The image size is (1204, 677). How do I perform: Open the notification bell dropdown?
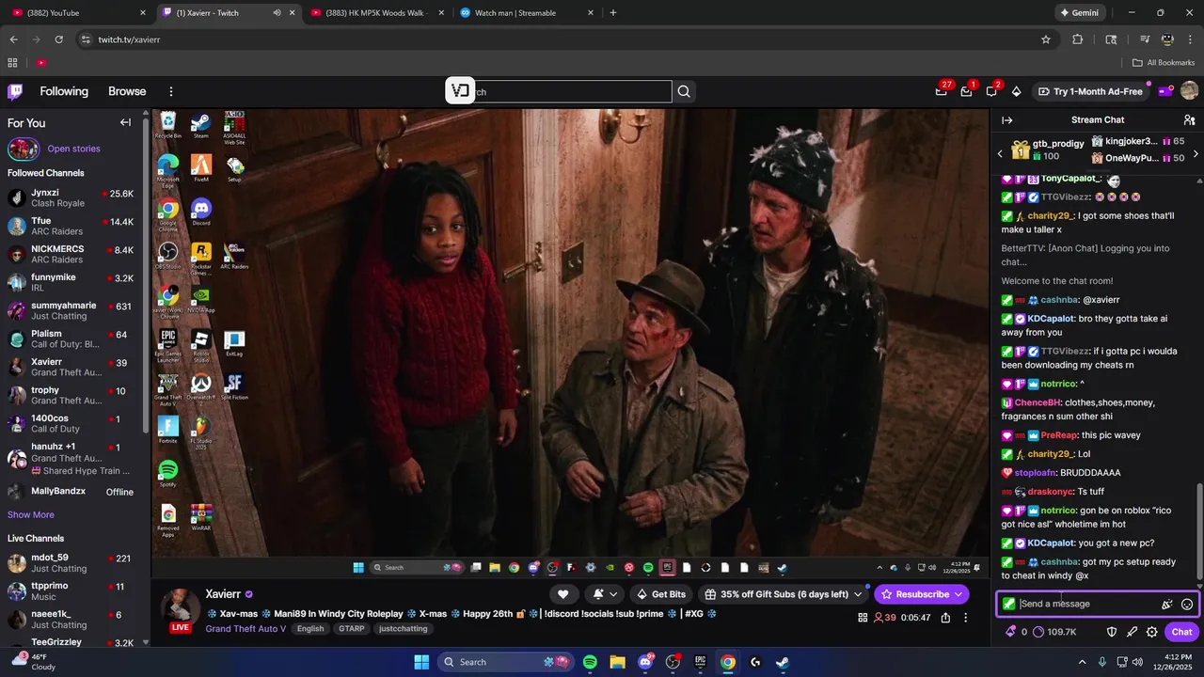click(605, 594)
